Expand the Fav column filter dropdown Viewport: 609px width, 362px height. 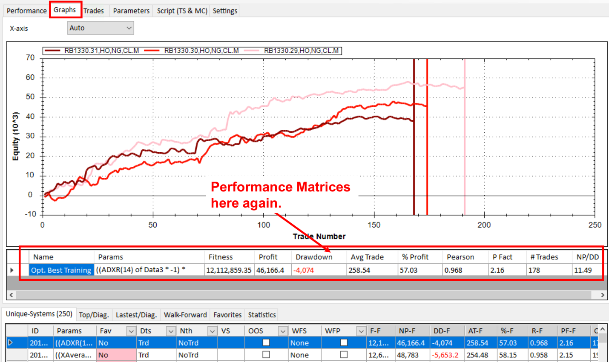(x=131, y=331)
